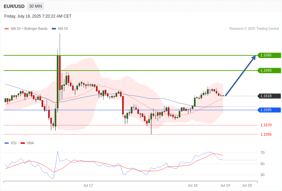Image resolution: width=282 pixels, height=191 pixels.
Task: Click the Jul 19 date axis label
Action: 225,185
